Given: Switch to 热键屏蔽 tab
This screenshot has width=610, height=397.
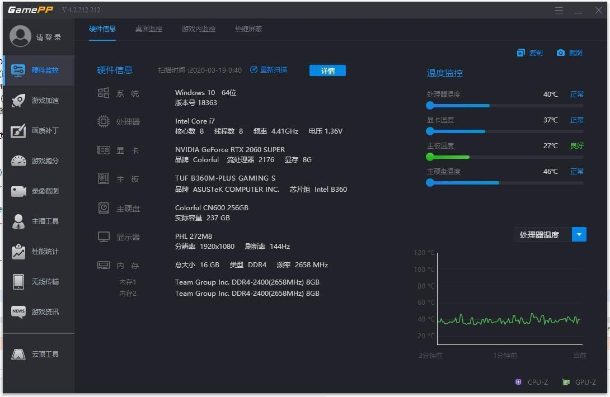Looking at the screenshot, I should point(248,29).
